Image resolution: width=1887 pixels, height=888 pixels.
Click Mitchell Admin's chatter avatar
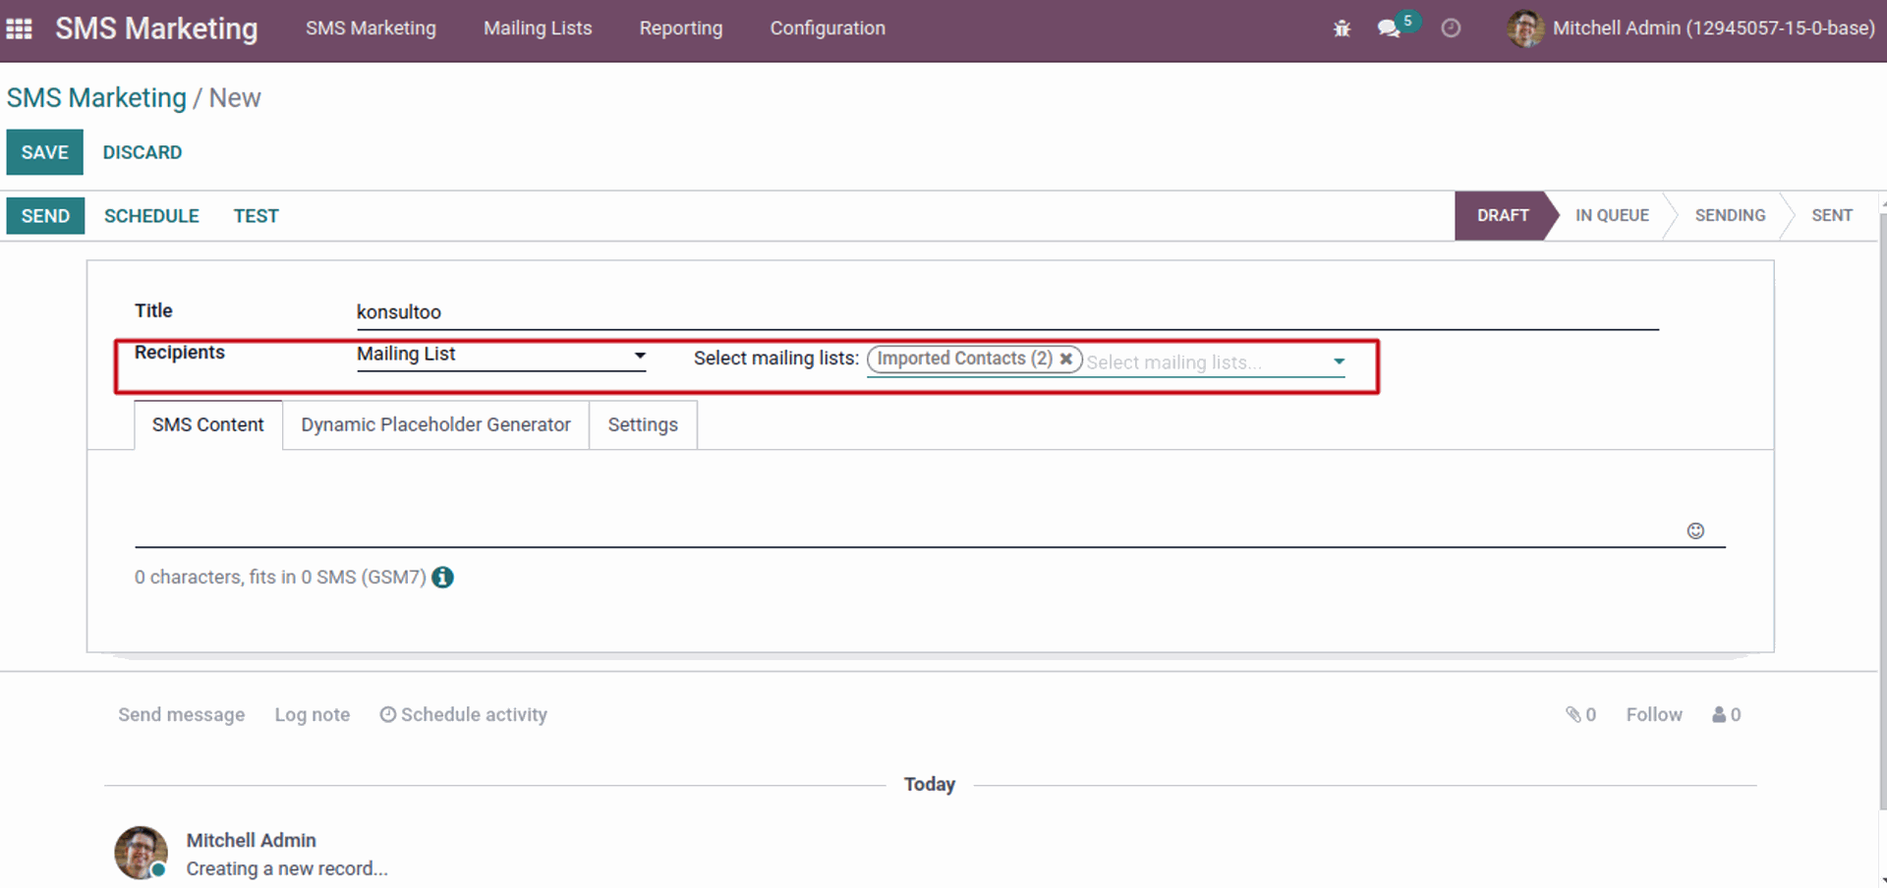141,853
